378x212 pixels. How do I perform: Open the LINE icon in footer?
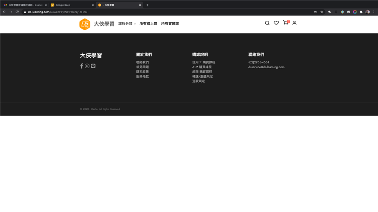tap(93, 66)
